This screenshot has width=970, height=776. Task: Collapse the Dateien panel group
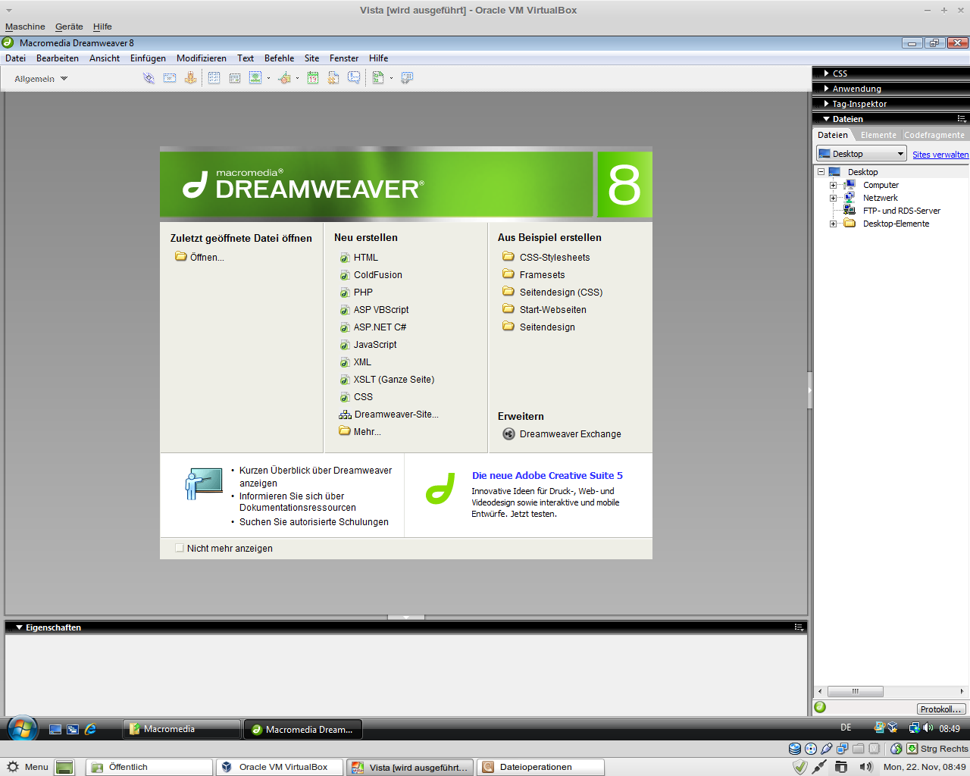click(x=826, y=119)
